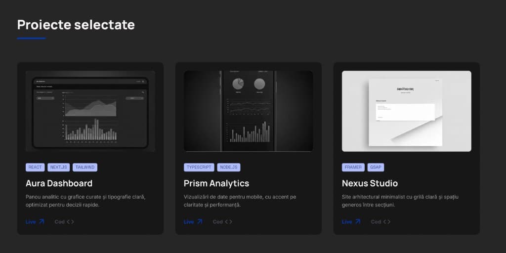Open the Aura Dashboard preview thumbnail
This screenshot has width=506, height=253.
tap(90, 111)
